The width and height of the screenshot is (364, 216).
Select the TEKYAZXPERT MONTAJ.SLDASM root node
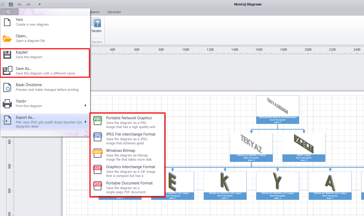(278, 110)
